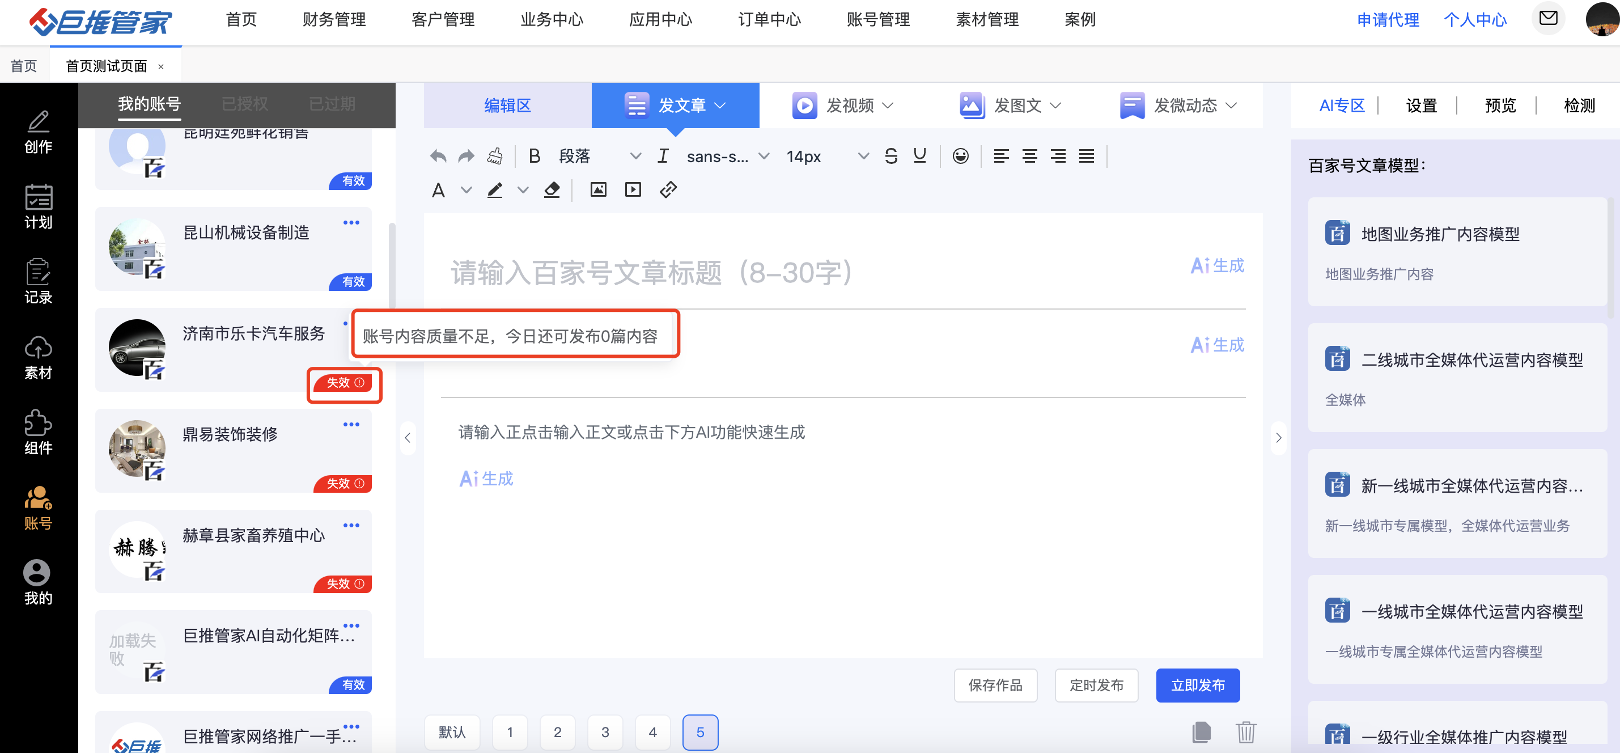
Task: Align text left
Action: point(1001,156)
